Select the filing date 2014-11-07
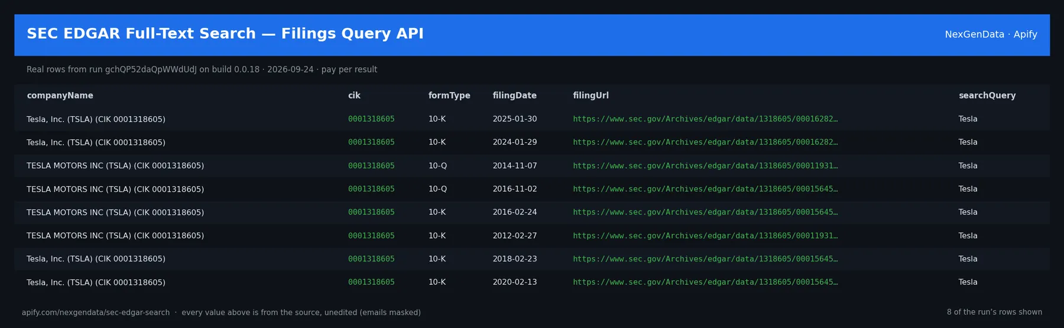Viewport: 1064px width, 328px height. (515, 166)
